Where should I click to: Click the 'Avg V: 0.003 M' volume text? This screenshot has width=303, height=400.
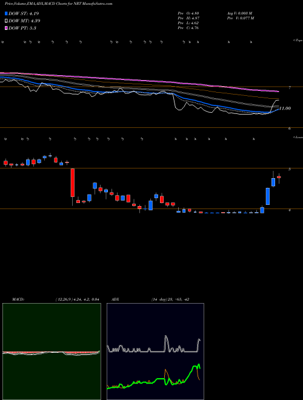click(x=240, y=13)
